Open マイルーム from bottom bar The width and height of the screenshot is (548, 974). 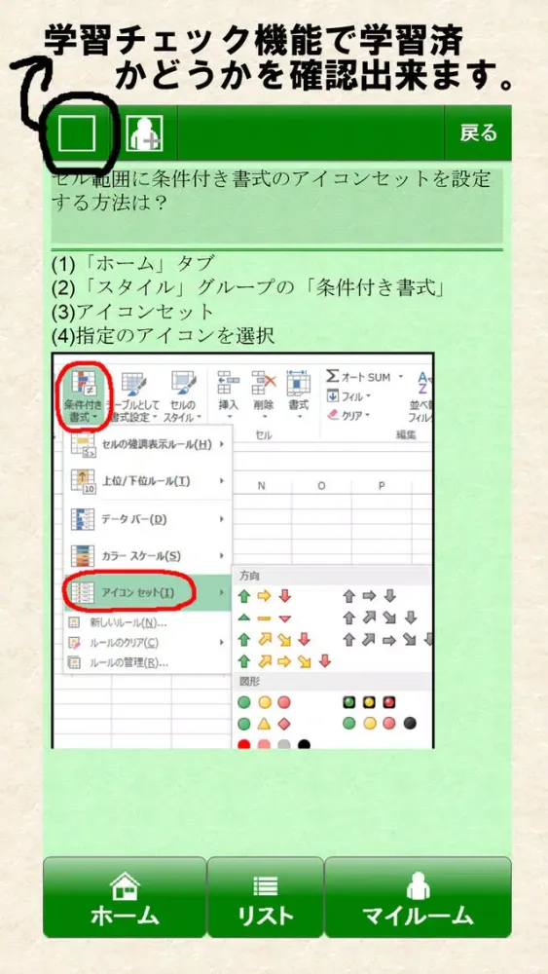point(418,897)
